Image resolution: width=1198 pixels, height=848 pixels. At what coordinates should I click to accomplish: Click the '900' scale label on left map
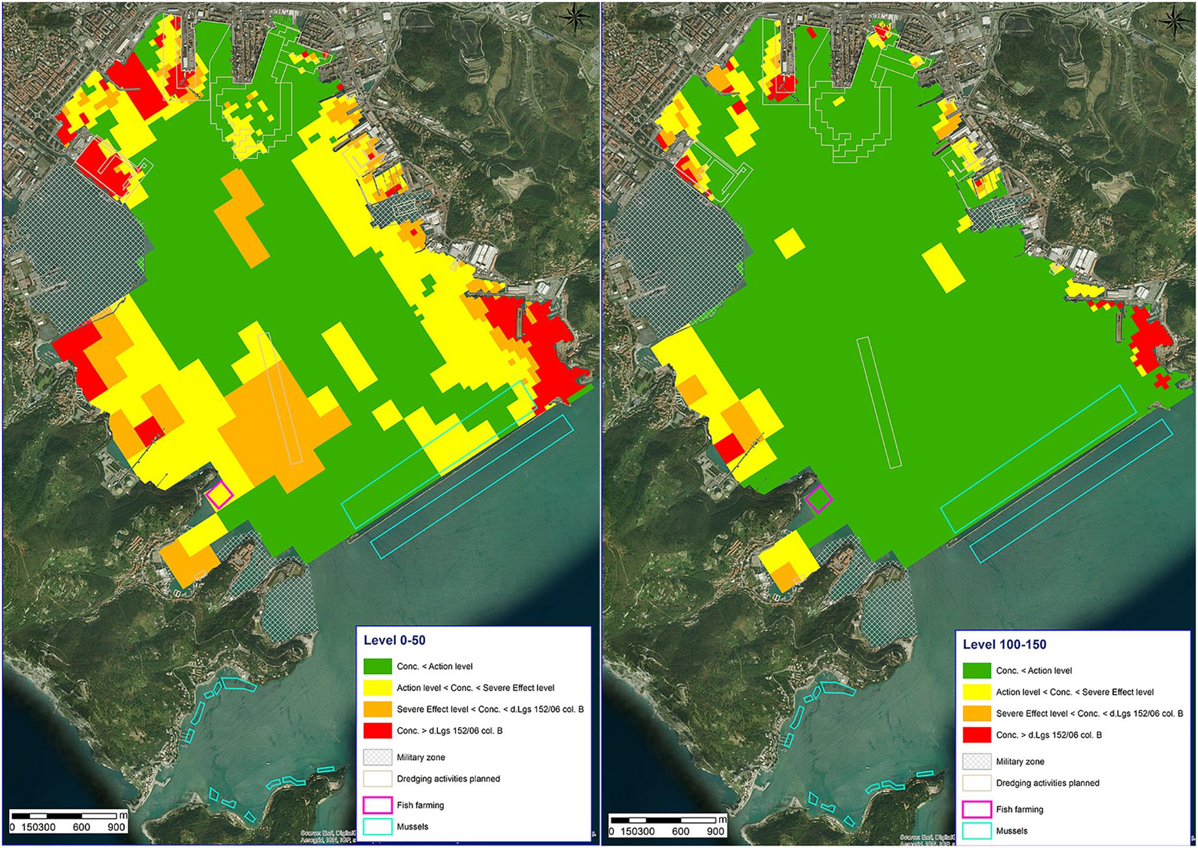tap(116, 827)
